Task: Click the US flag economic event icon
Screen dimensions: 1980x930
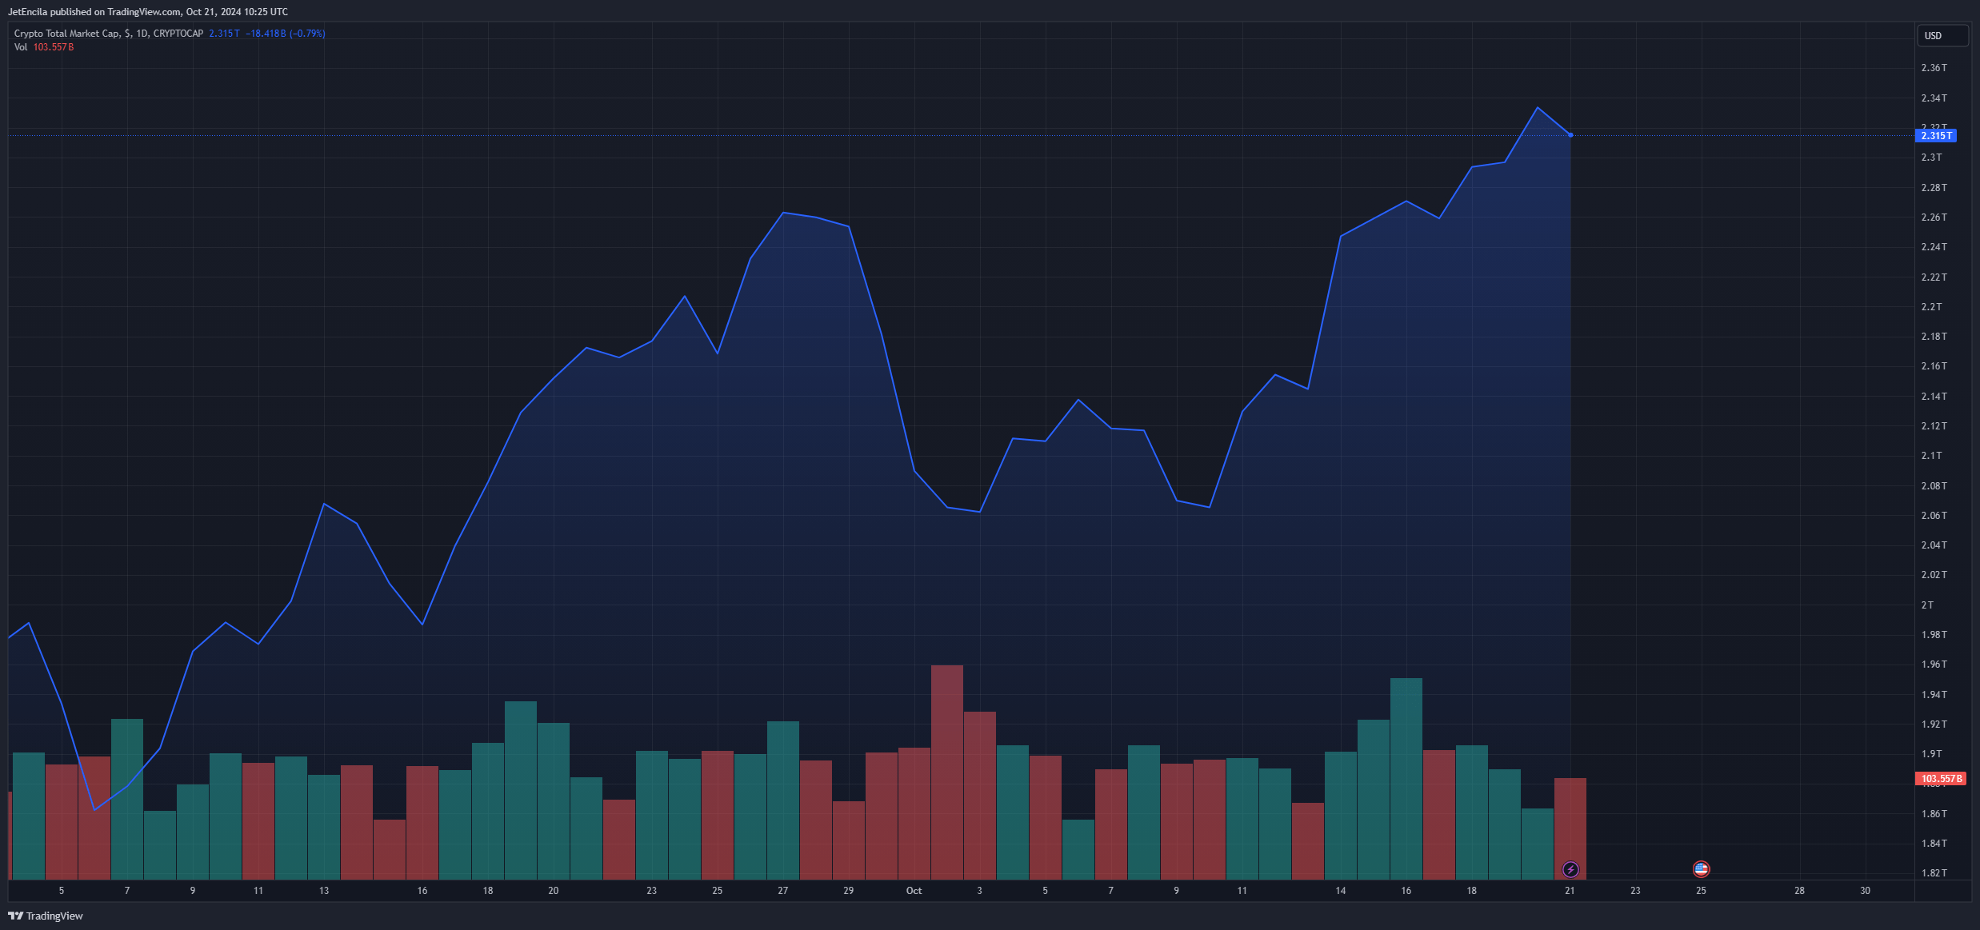Action: point(1701,869)
